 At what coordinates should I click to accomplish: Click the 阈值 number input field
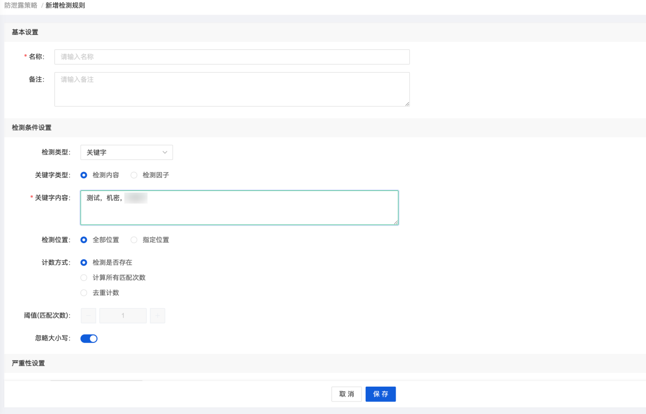[x=123, y=316]
